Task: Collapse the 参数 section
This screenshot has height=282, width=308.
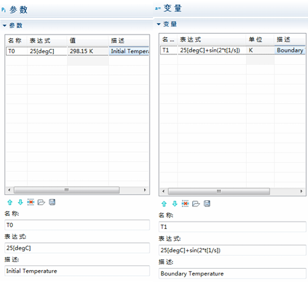Action: 5,26
